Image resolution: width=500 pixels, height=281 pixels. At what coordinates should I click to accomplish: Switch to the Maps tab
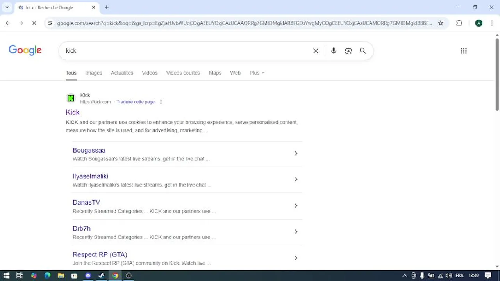[x=215, y=73]
